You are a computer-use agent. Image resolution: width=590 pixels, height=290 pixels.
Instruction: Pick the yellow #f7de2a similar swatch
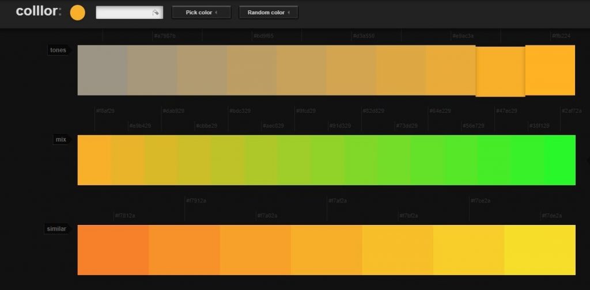click(540, 250)
